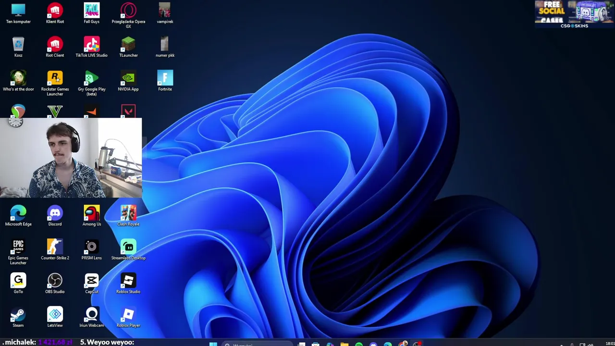Open Gry Google Play (beta)

tap(91, 83)
